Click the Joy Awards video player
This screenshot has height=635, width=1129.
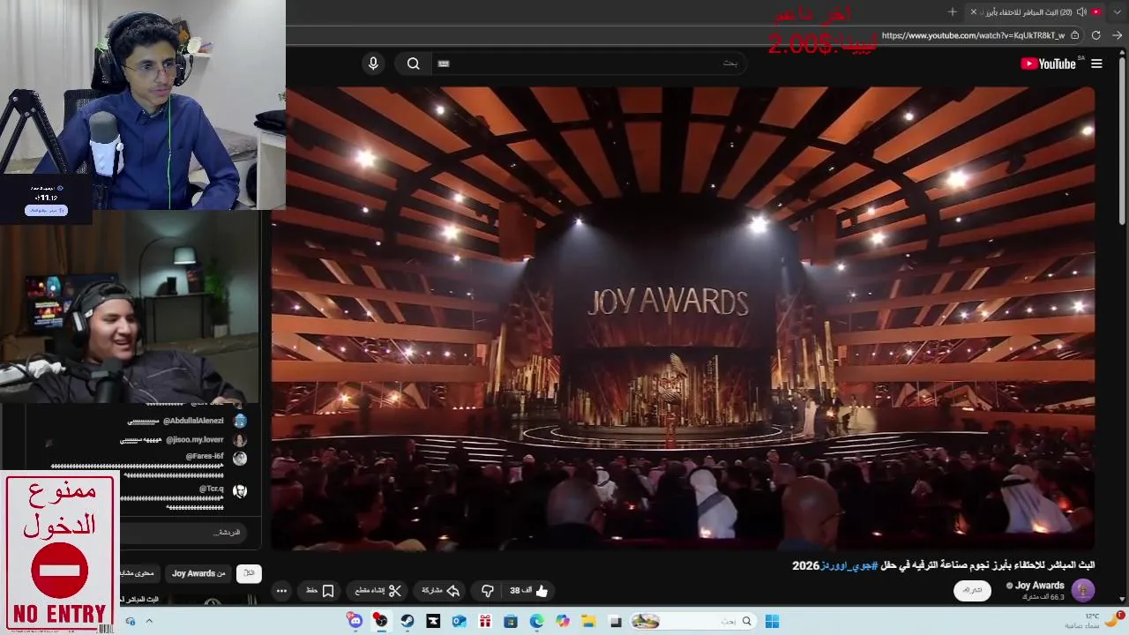coord(683,317)
